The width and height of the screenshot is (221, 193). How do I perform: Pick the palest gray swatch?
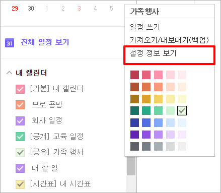(182, 146)
